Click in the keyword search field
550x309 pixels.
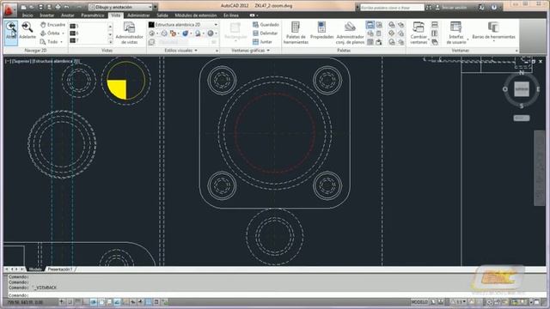392,8
